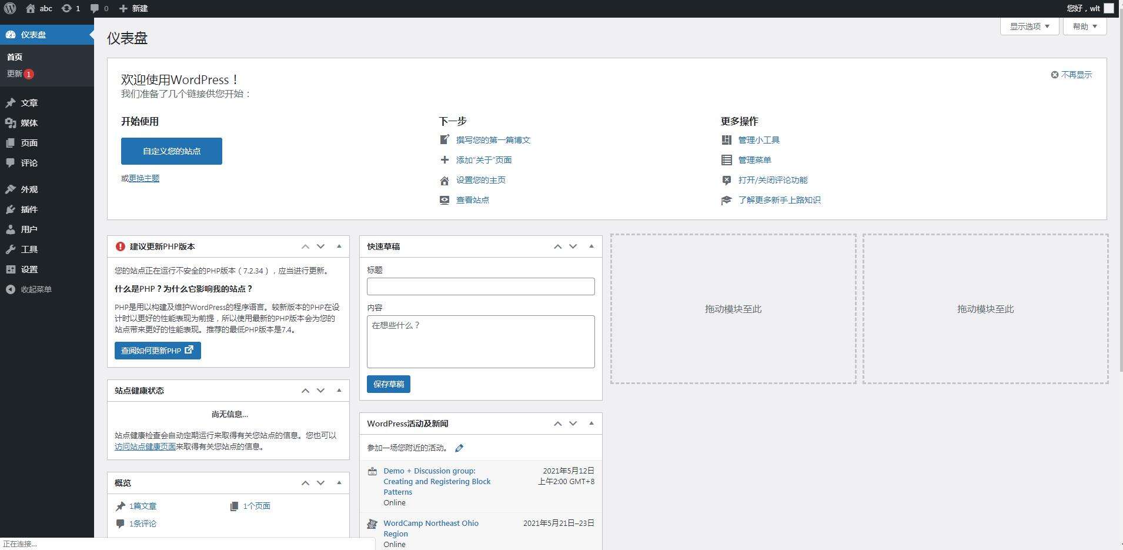Collapse the sidebar via 收起菜单
Image resolution: width=1123 pixels, height=550 pixels.
pos(47,289)
